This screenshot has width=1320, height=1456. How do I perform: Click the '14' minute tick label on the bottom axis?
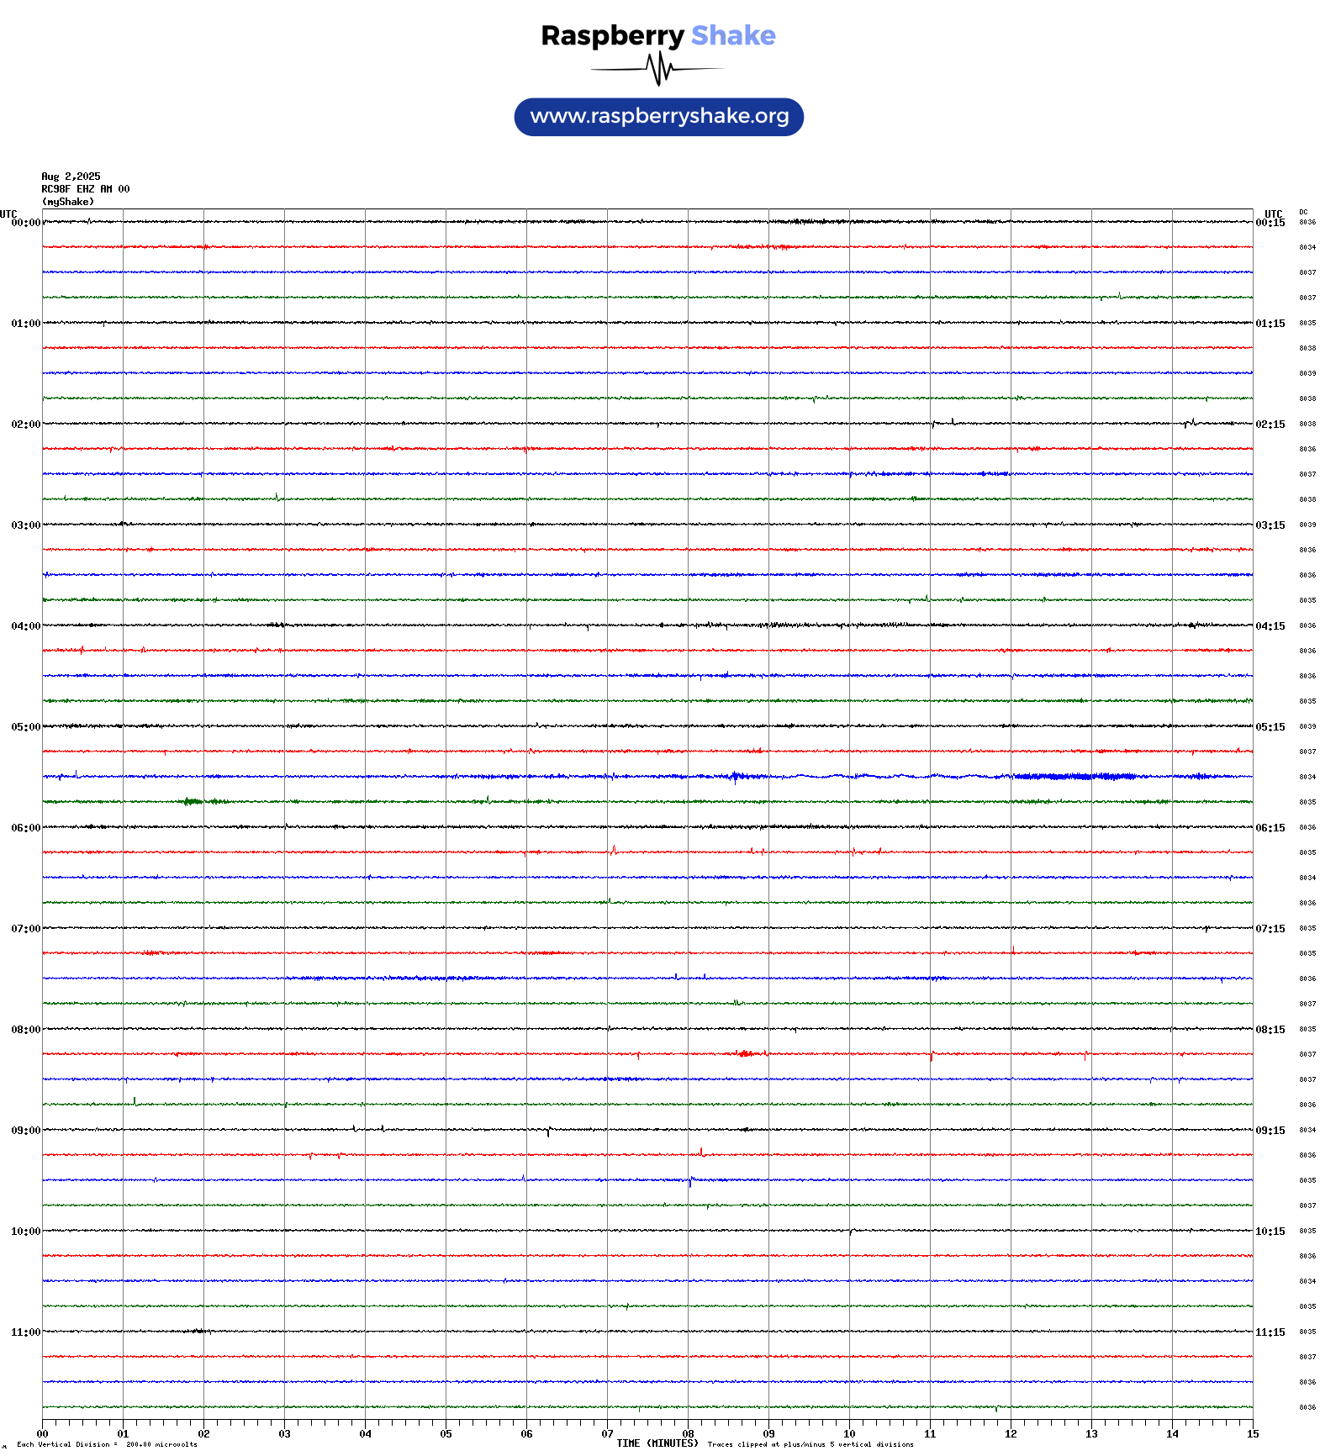click(1172, 1434)
